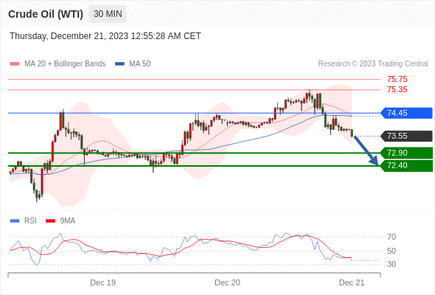Image resolution: width=435 pixels, height=295 pixels.
Task: Click the 9MA red legend swatch
Action: point(50,221)
